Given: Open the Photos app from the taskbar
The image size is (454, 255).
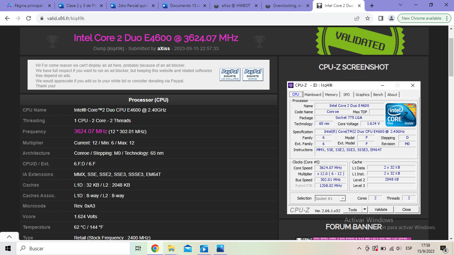Looking at the screenshot, I should point(220,248).
